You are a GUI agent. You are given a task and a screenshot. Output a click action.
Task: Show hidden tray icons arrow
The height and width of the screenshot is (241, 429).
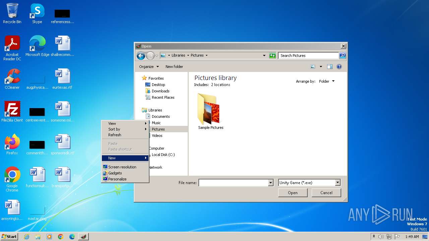[x=374, y=236]
